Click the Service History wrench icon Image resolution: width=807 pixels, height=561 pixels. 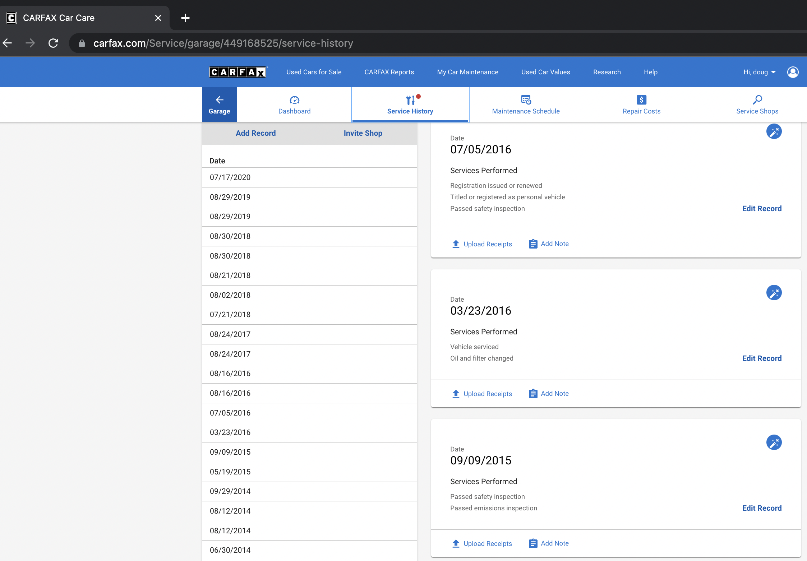click(410, 100)
